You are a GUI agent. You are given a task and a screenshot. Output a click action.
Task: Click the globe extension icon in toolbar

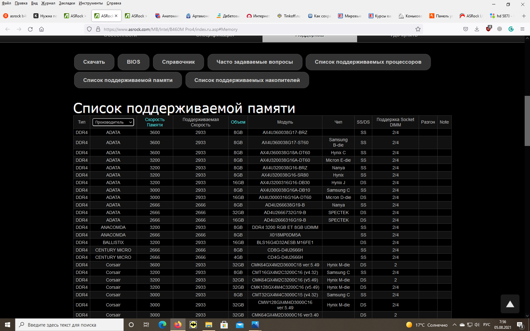click(x=500, y=29)
